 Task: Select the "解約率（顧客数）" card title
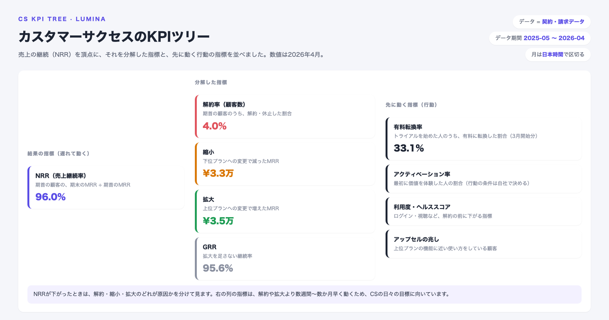(224, 104)
